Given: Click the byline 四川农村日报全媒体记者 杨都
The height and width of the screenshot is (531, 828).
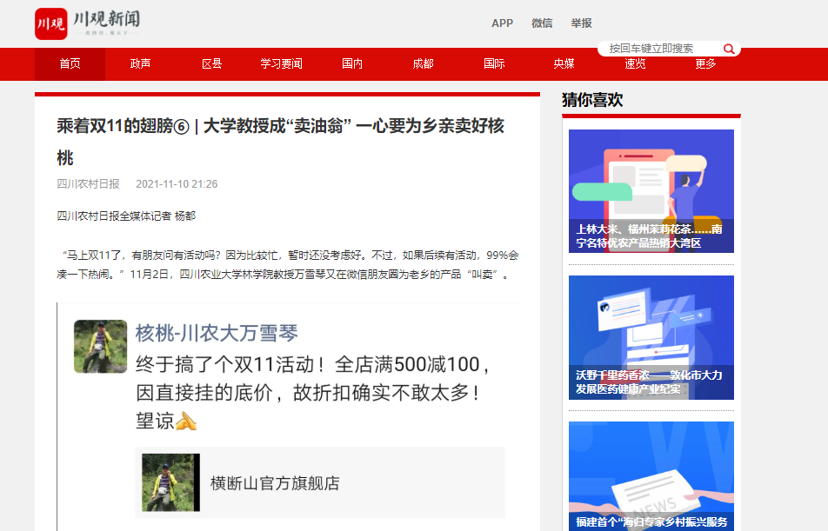Looking at the screenshot, I should tap(126, 216).
